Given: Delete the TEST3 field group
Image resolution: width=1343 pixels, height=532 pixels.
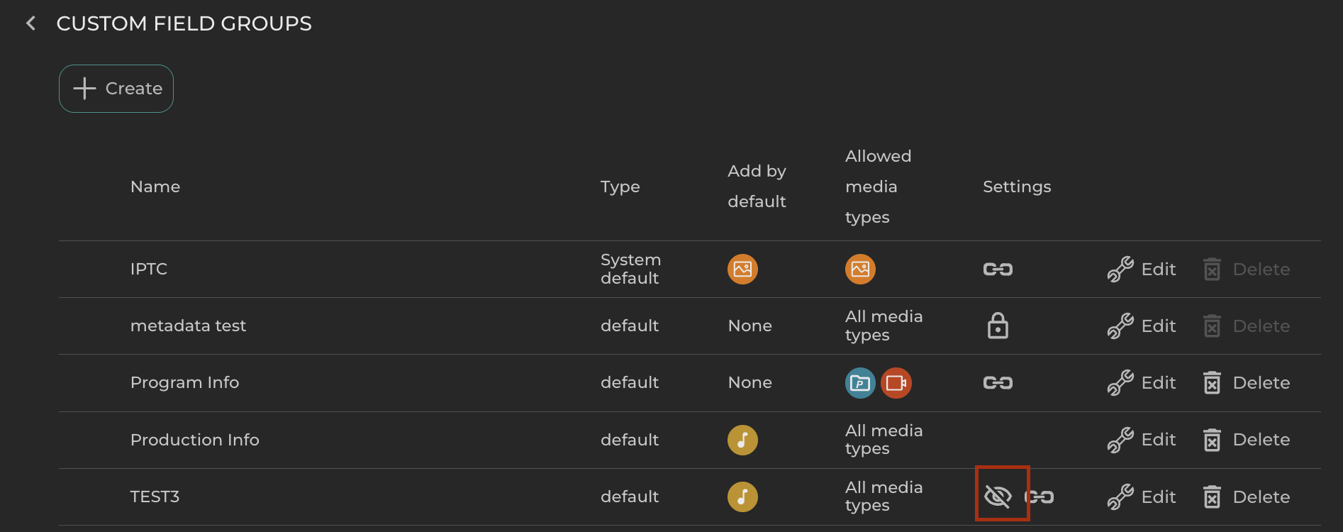Looking at the screenshot, I should [1247, 497].
